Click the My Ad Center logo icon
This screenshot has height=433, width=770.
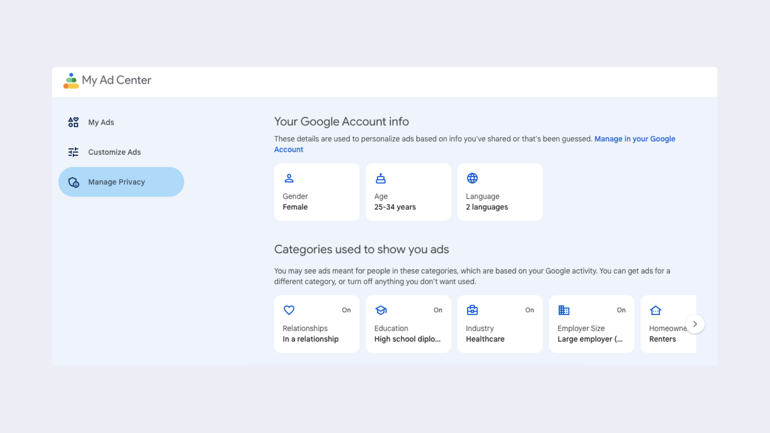tap(71, 81)
